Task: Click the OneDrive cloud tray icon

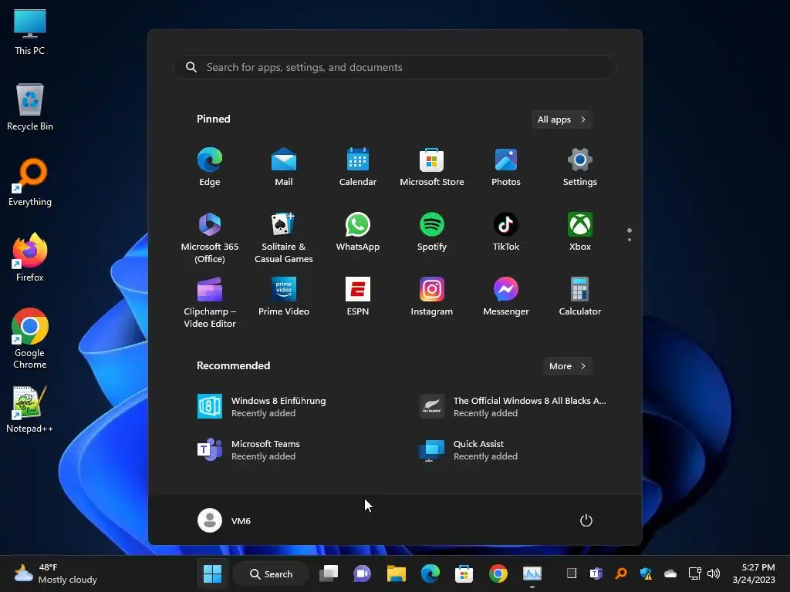Action: pyautogui.click(x=670, y=573)
